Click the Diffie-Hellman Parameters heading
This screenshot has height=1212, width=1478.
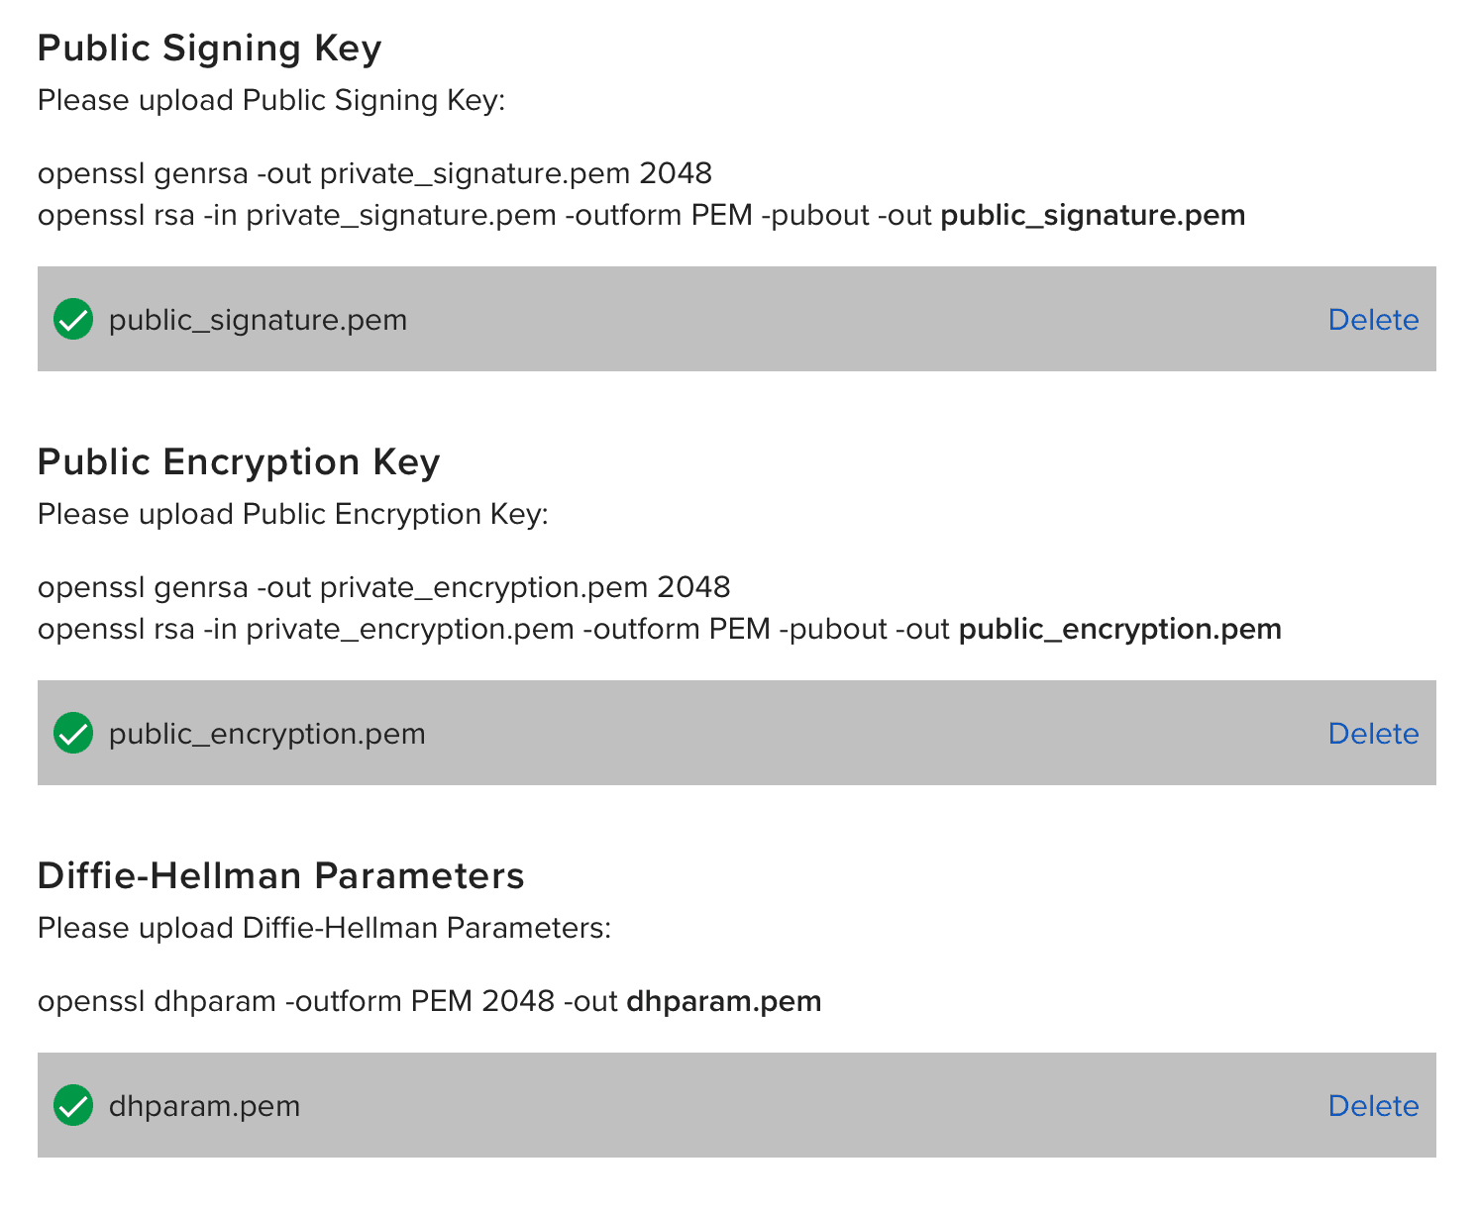pos(280,876)
